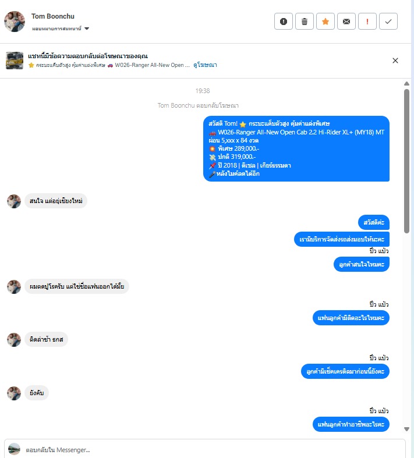The height and width of the screenshot is (458, 414).
Task: Click customer avatar next to ยังคับ message
Action: (14, 393)
